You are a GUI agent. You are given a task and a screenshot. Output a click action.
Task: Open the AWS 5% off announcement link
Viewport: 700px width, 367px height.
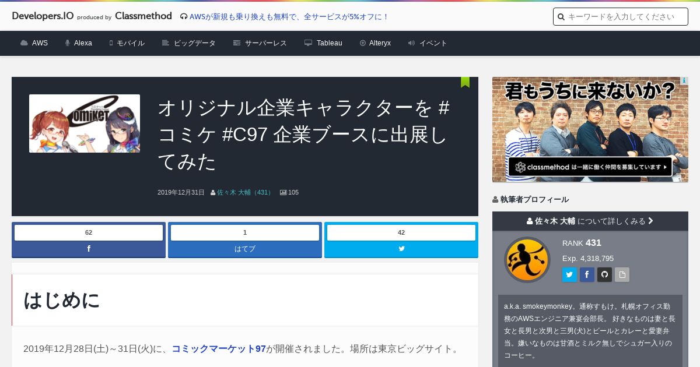point(289,17)
